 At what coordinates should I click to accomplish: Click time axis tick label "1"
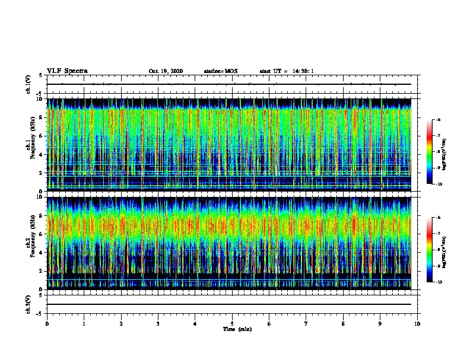(84, 324)
